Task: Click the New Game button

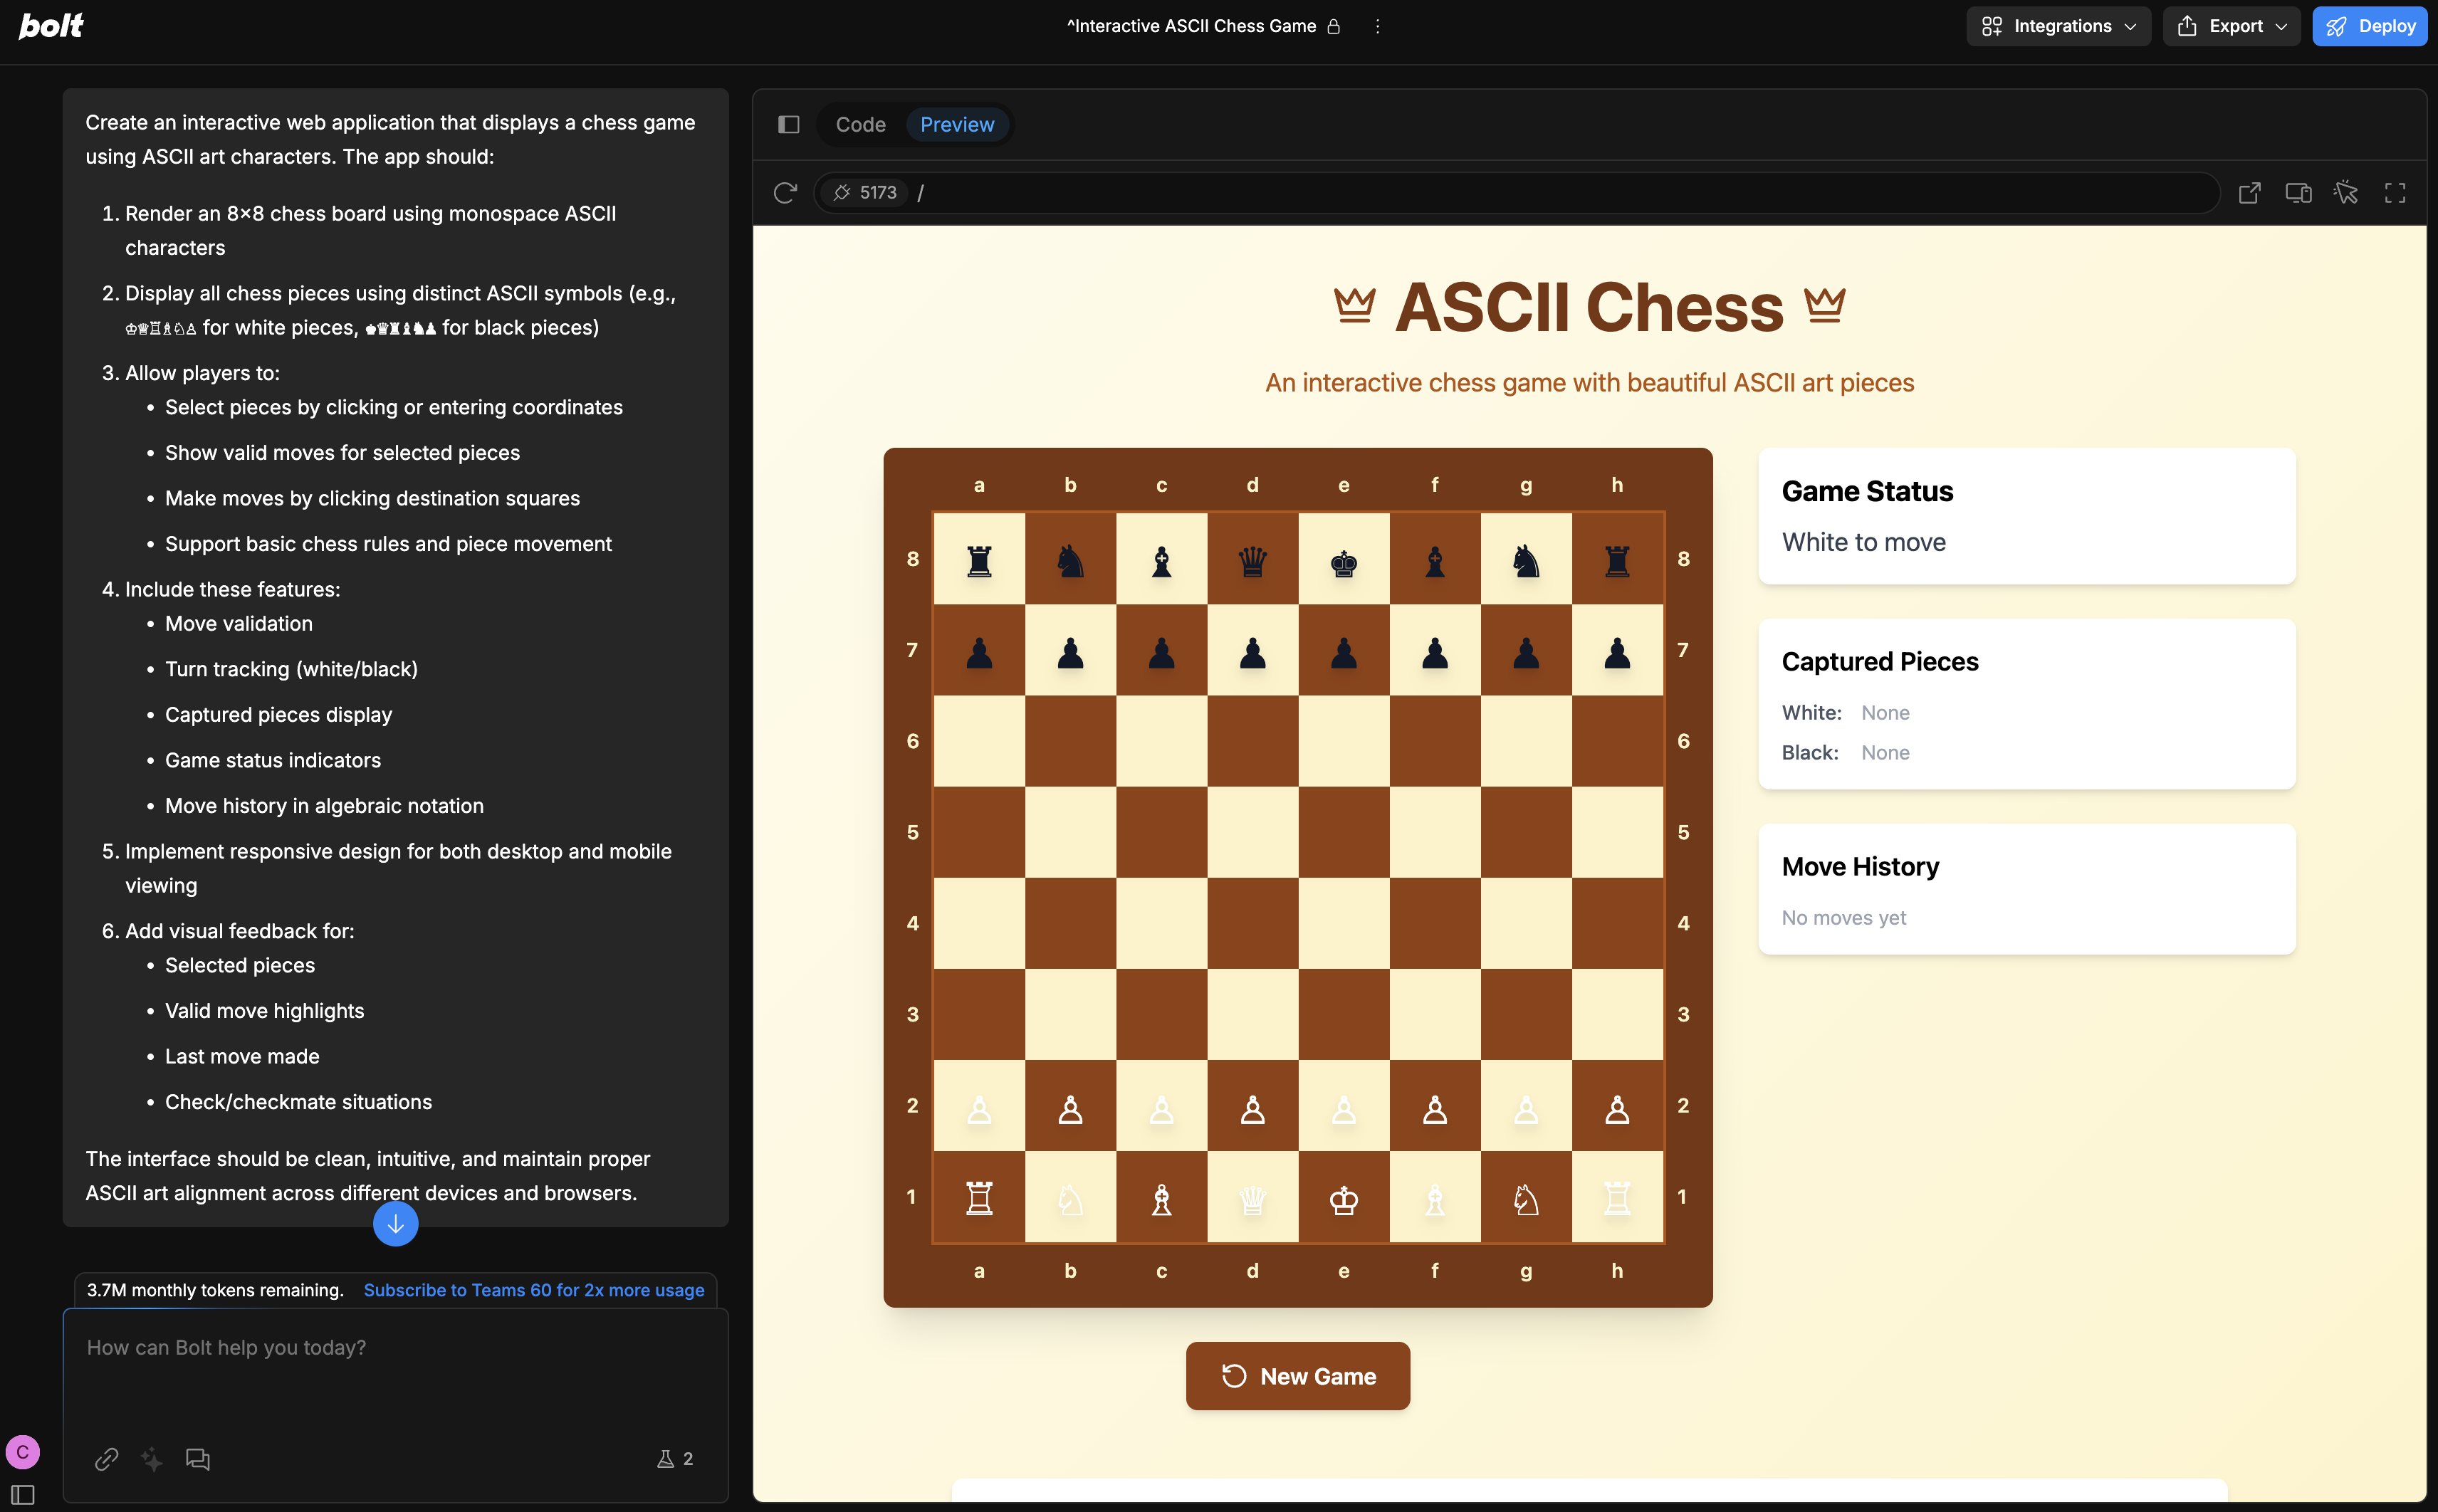Action: (x=1297, y=1376)
